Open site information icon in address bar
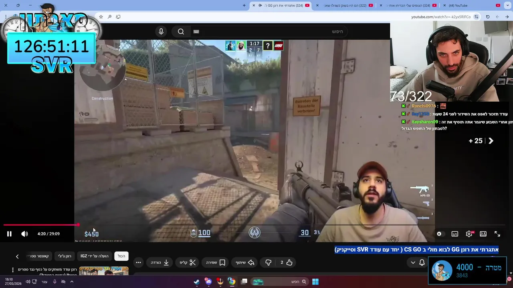This screenshot has width=513, height=288. click(476, 17)
